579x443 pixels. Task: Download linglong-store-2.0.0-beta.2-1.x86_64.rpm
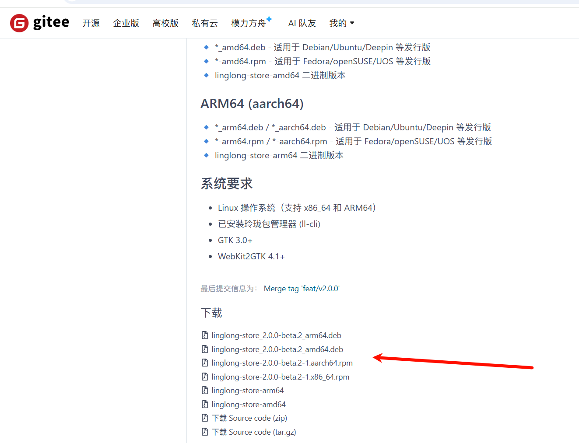click(281, 377)
